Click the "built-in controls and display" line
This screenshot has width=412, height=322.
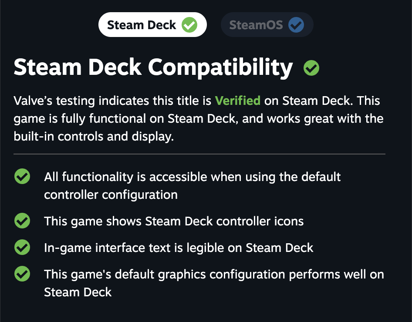coord(94,137)
